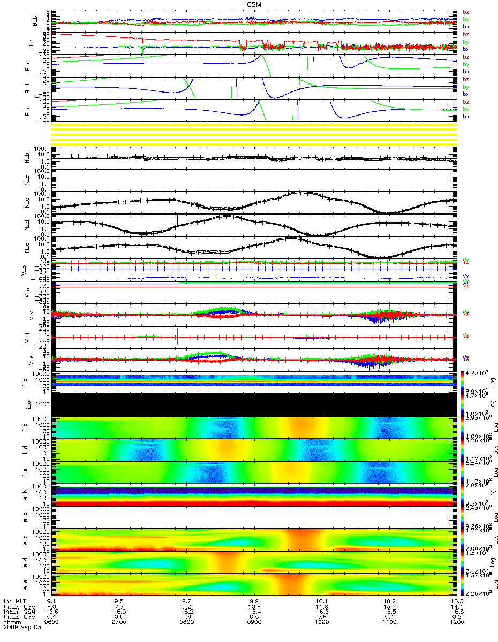Click the bz legend label of B_d panel

466,79
